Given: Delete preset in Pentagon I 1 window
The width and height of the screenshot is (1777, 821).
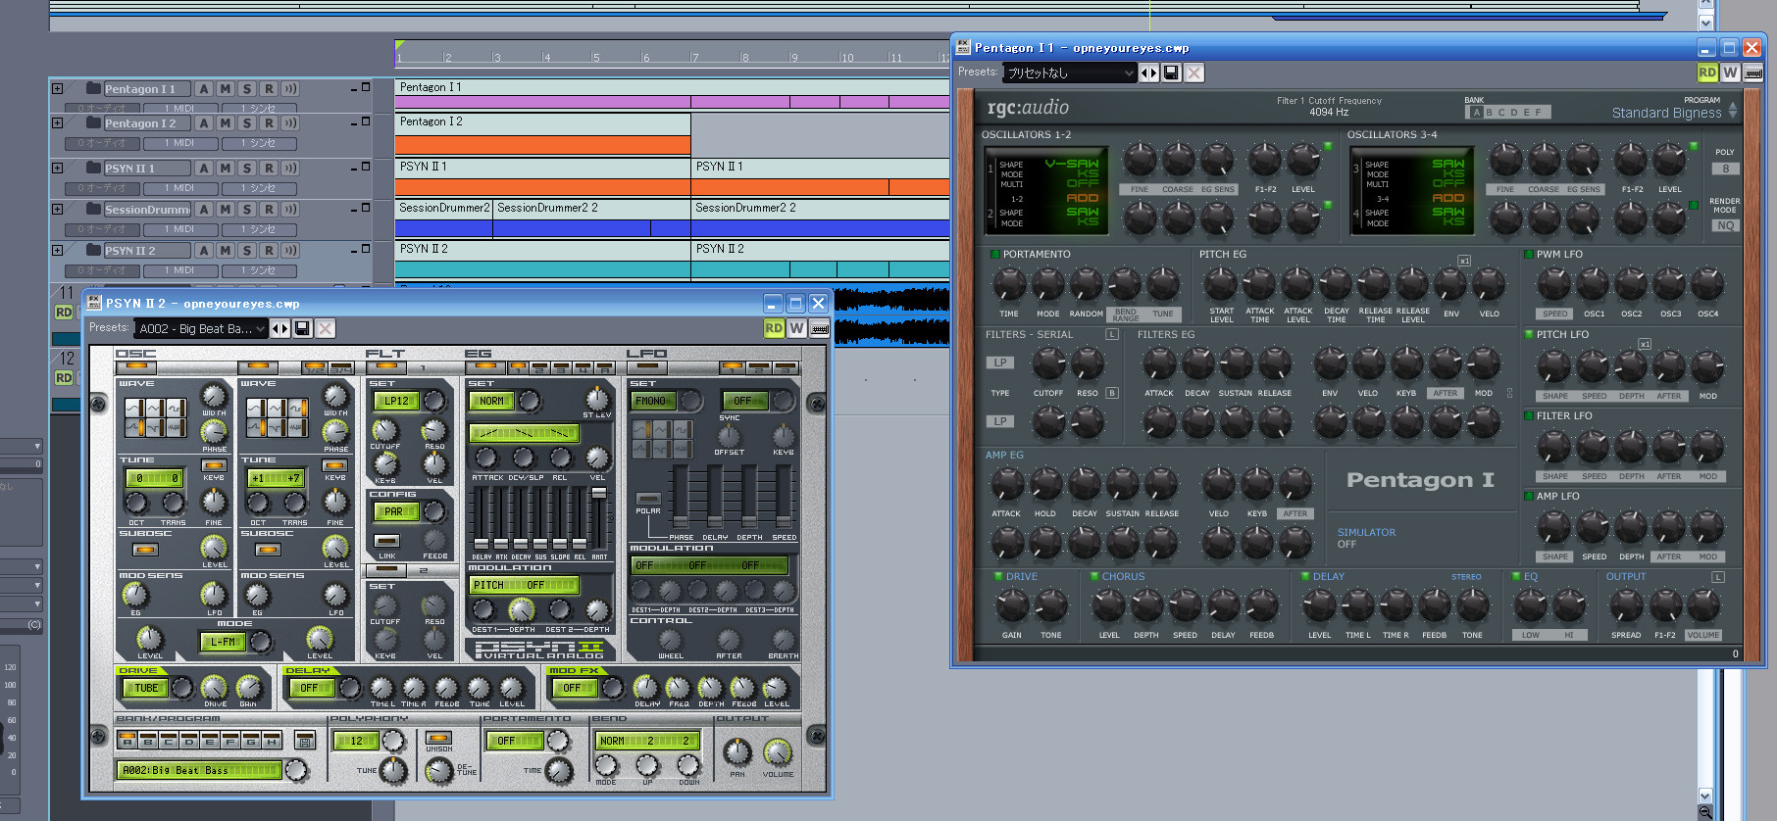Looking at the screenshot, I should click(x=1193, y=72).
